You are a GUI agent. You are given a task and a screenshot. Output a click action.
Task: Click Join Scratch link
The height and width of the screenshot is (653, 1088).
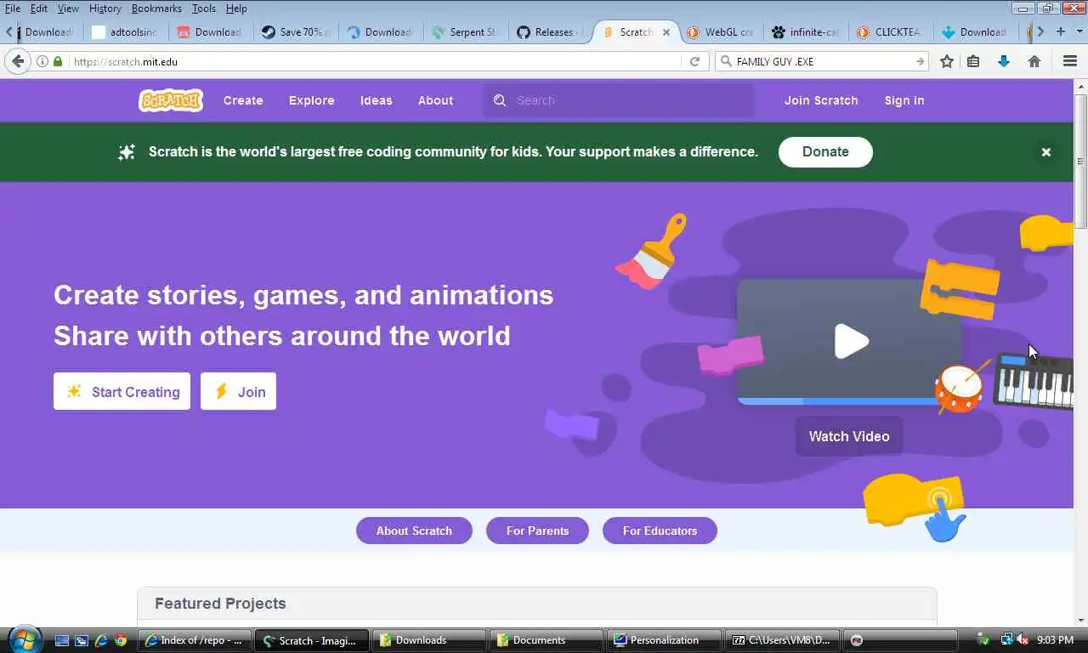821,100
